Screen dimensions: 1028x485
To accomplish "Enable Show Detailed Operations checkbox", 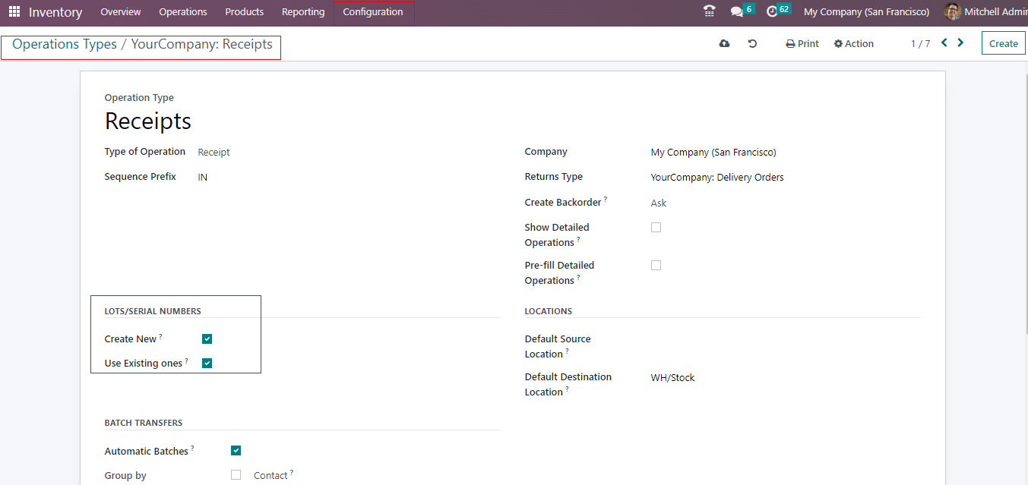I will [x=656, y=228].
